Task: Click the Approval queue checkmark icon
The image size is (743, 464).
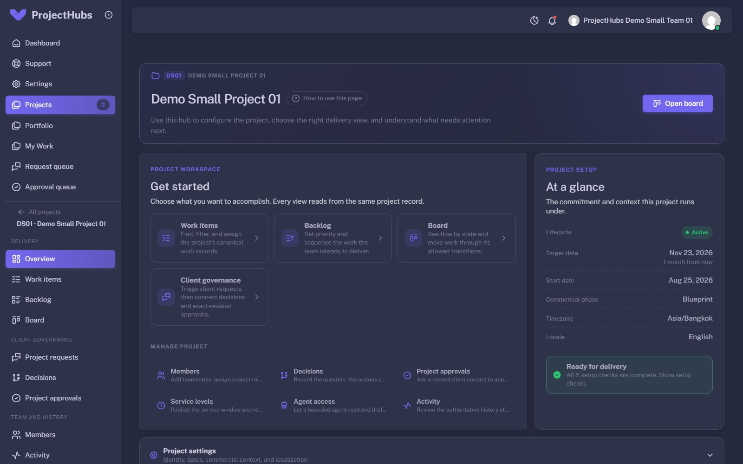Action: [x=16, y=187]
